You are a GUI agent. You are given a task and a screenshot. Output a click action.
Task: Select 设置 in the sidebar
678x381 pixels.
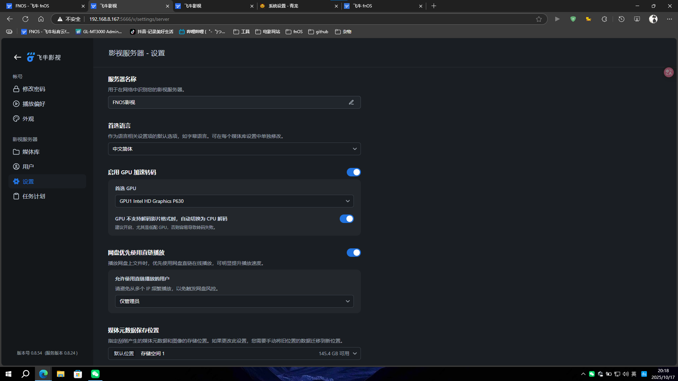tap(28, 181)
